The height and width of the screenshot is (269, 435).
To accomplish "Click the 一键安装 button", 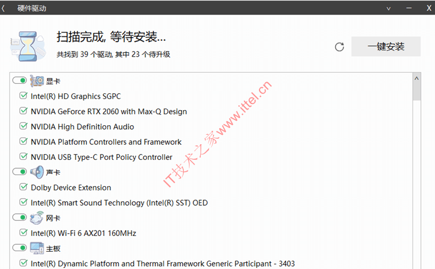I will pos(386,46).
